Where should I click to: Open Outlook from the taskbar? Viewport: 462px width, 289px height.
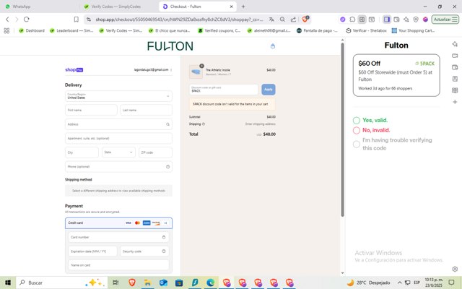point(163,282)
